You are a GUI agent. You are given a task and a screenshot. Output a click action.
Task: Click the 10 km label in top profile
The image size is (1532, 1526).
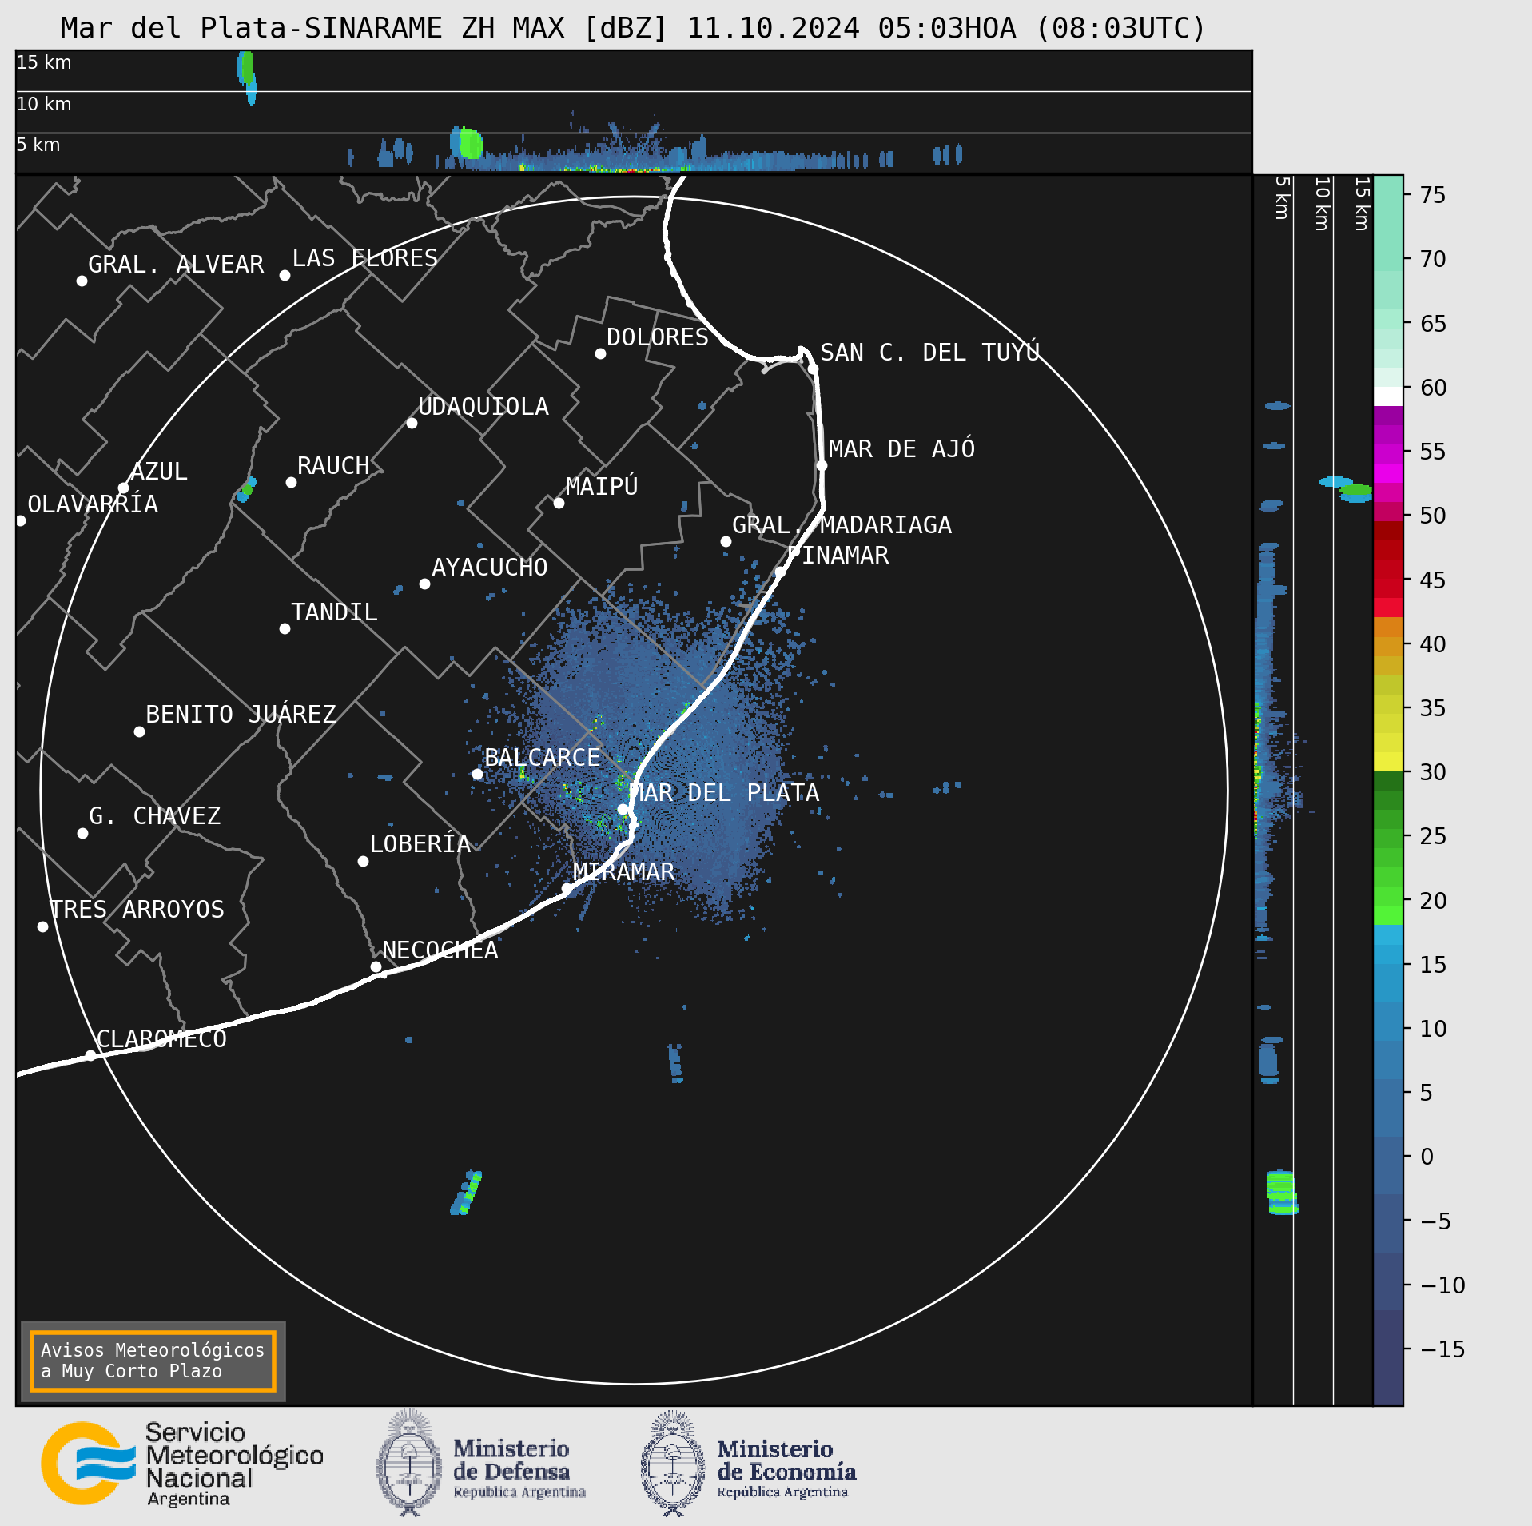tap(44, 104)
